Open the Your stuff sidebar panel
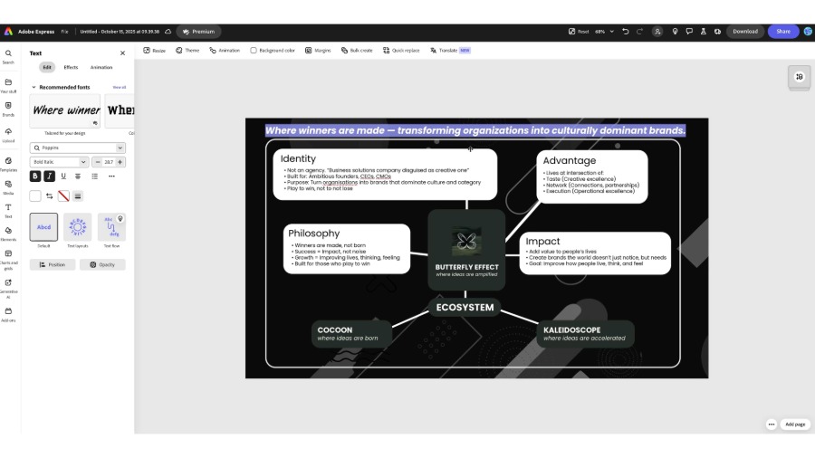Viewport: 815px width, 458px height. click(x=8, y=86)
